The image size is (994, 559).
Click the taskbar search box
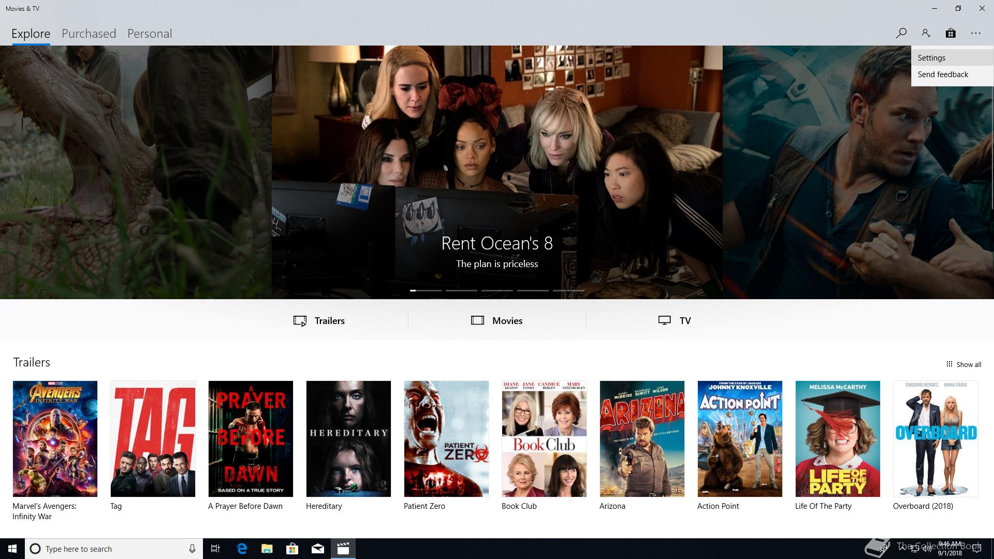tap(114, 549)
